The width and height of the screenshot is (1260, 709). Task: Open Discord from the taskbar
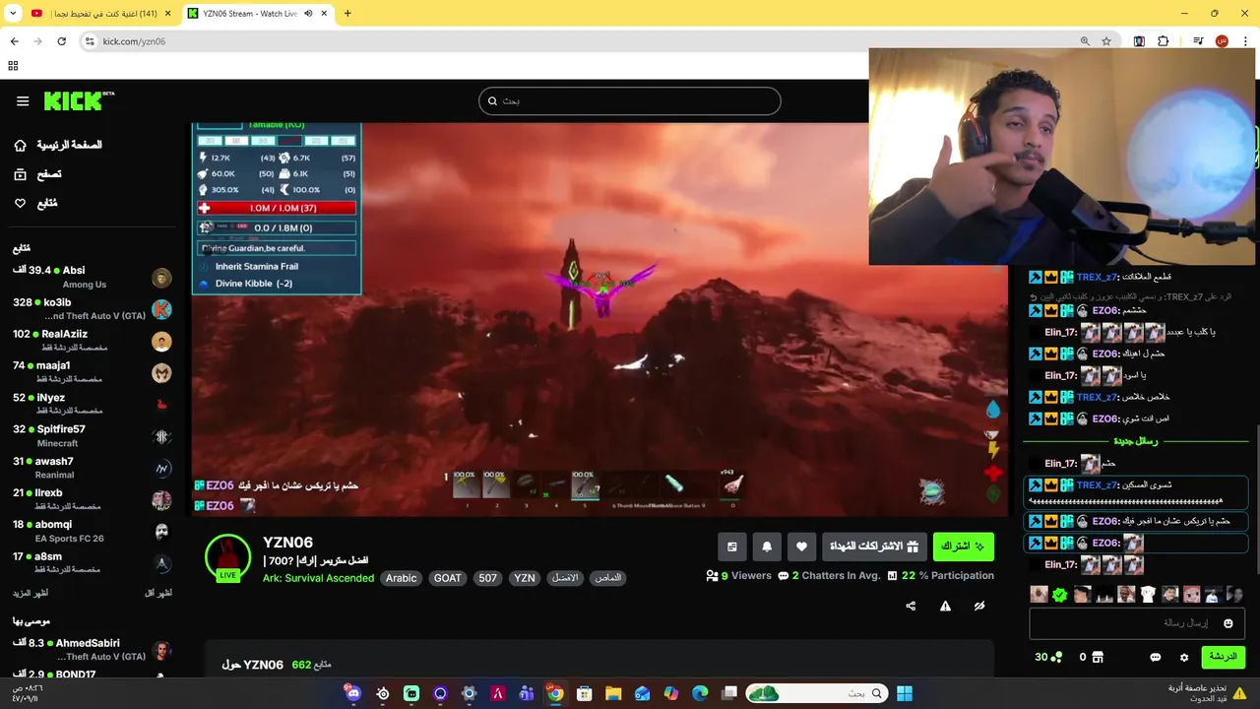353,693
